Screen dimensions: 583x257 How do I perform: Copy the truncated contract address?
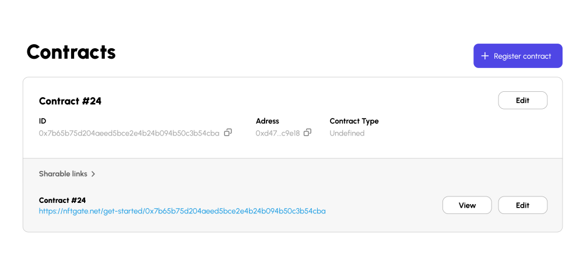(x=307, y=133)
